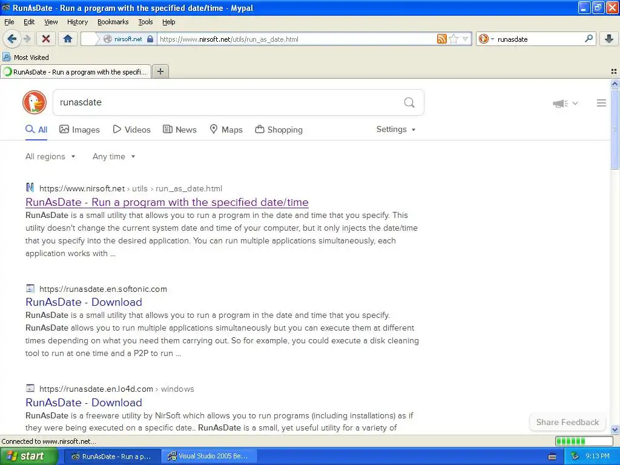The width and height of the screenshot is (620, 465).
Task: Open the Home page button
Action: click(68, 39)
